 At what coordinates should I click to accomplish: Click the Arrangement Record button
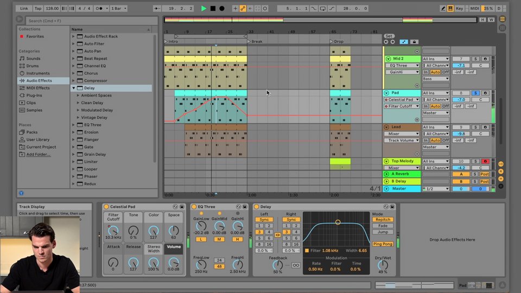pos(222,8)
